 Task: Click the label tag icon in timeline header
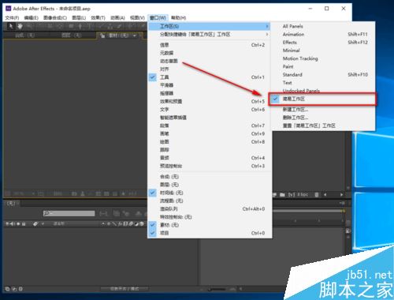pos(35,223)
